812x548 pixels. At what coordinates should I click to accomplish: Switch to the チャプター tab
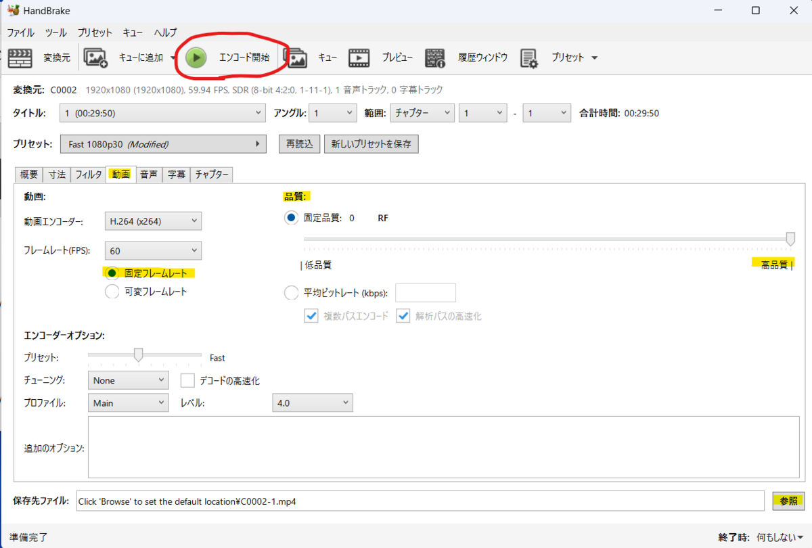point(212,175)
